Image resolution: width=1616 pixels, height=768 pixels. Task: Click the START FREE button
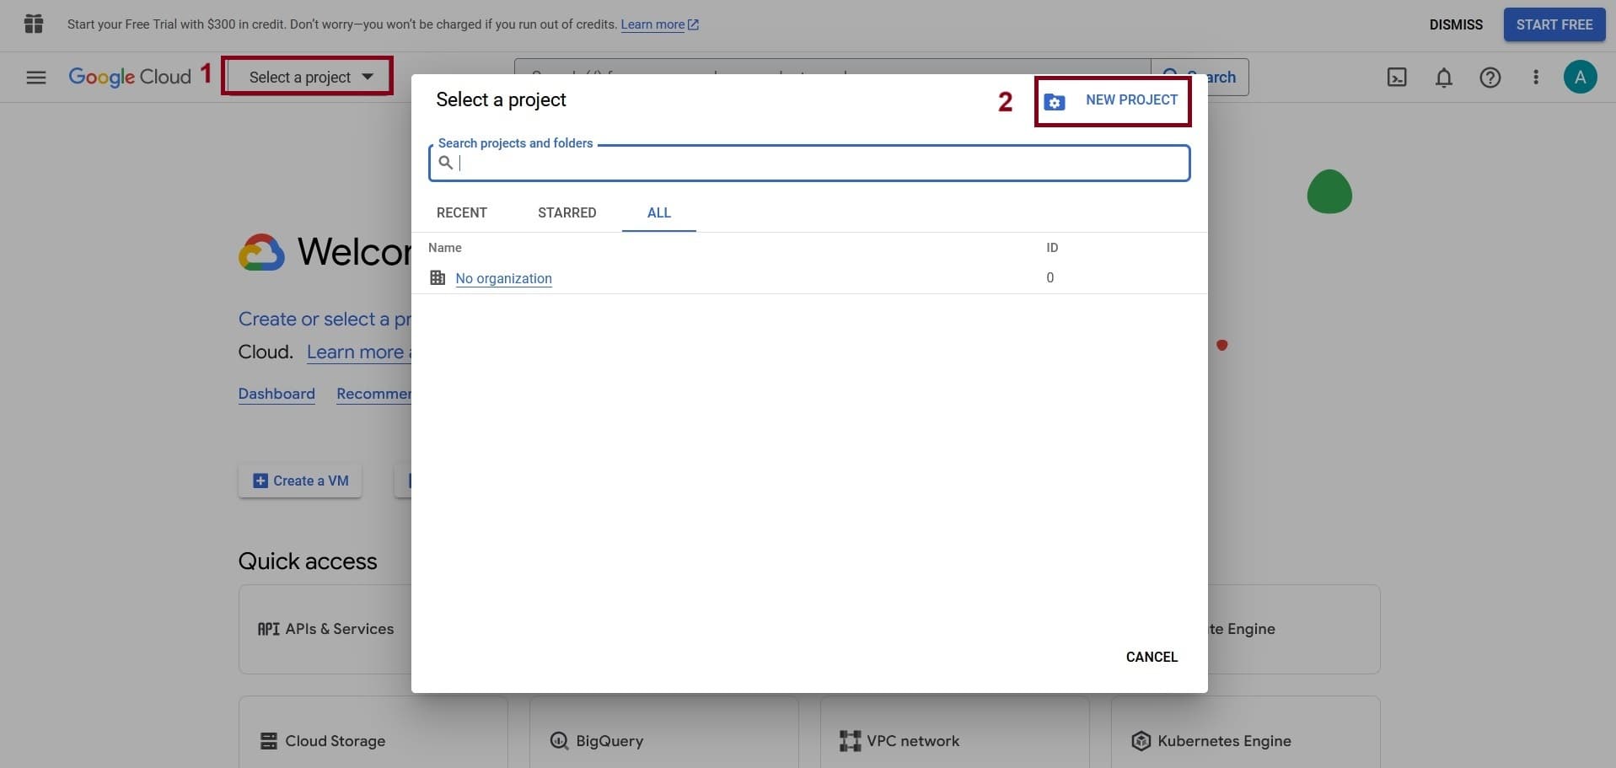1554,24
